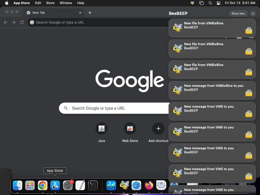
Task: Click the Add shortcut plus button
Action: 158,128
